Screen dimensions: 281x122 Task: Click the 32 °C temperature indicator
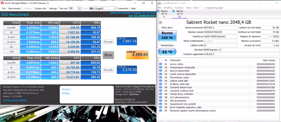[x=167, y=52]
